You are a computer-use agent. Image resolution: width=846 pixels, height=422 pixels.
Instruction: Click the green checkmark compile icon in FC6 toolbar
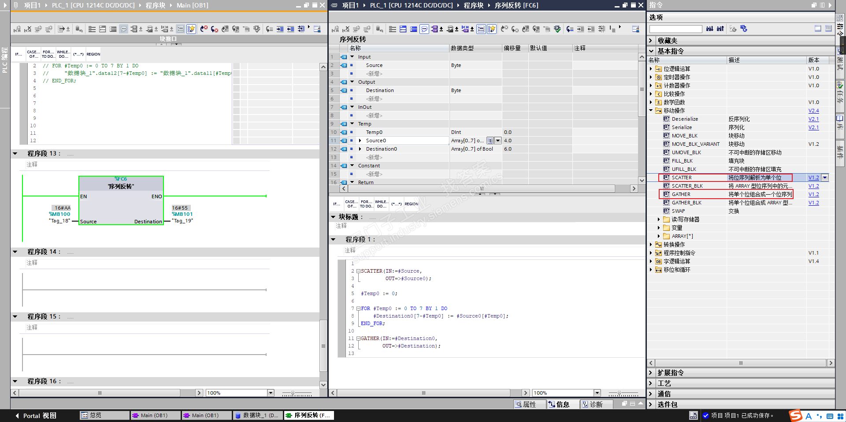(x=557, y=29)
